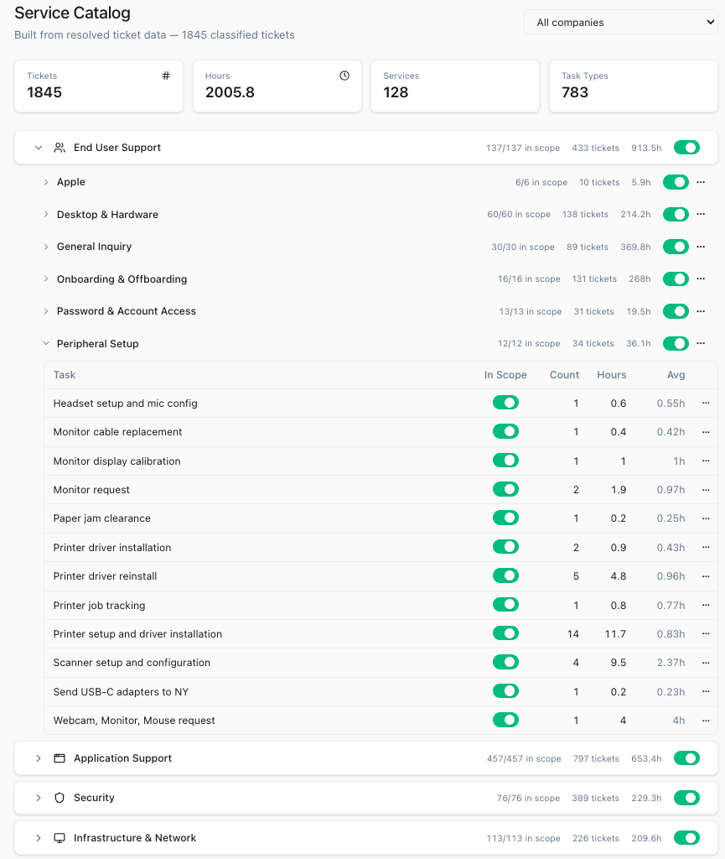Click the monitor icon beside Infrastructure & Network
725x859 pixels.
pyautogui.click(x=60, y=838)
